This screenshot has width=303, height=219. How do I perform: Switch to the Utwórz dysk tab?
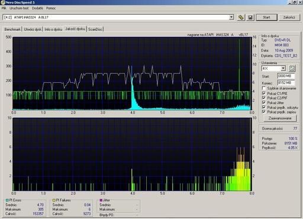click(x=33, y=29)
